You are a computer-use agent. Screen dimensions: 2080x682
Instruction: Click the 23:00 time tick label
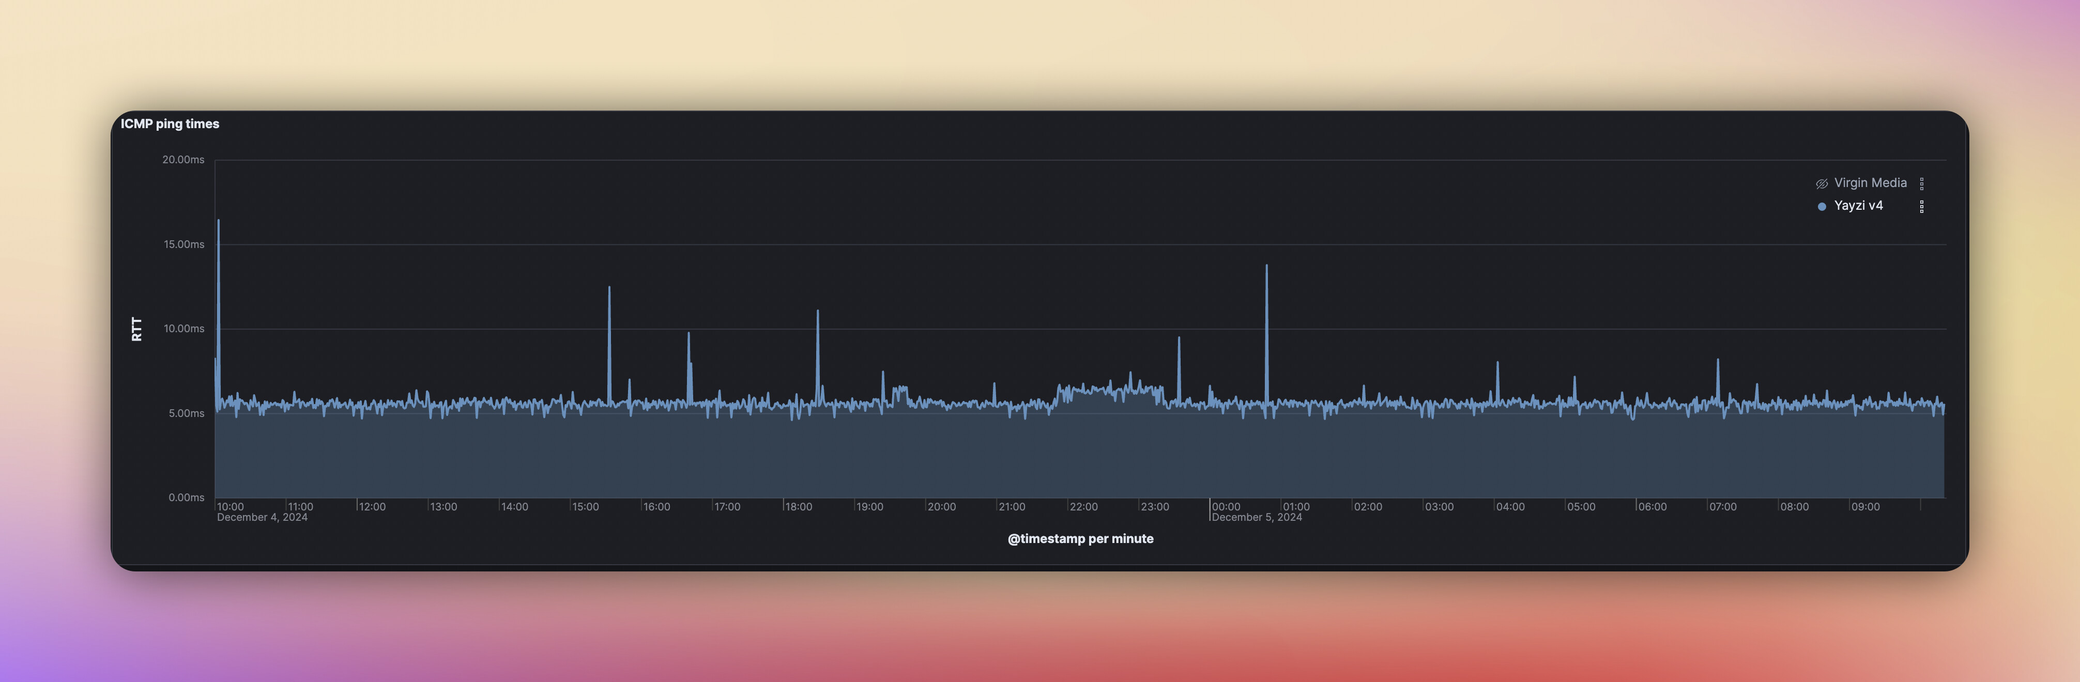(1155, 507)
